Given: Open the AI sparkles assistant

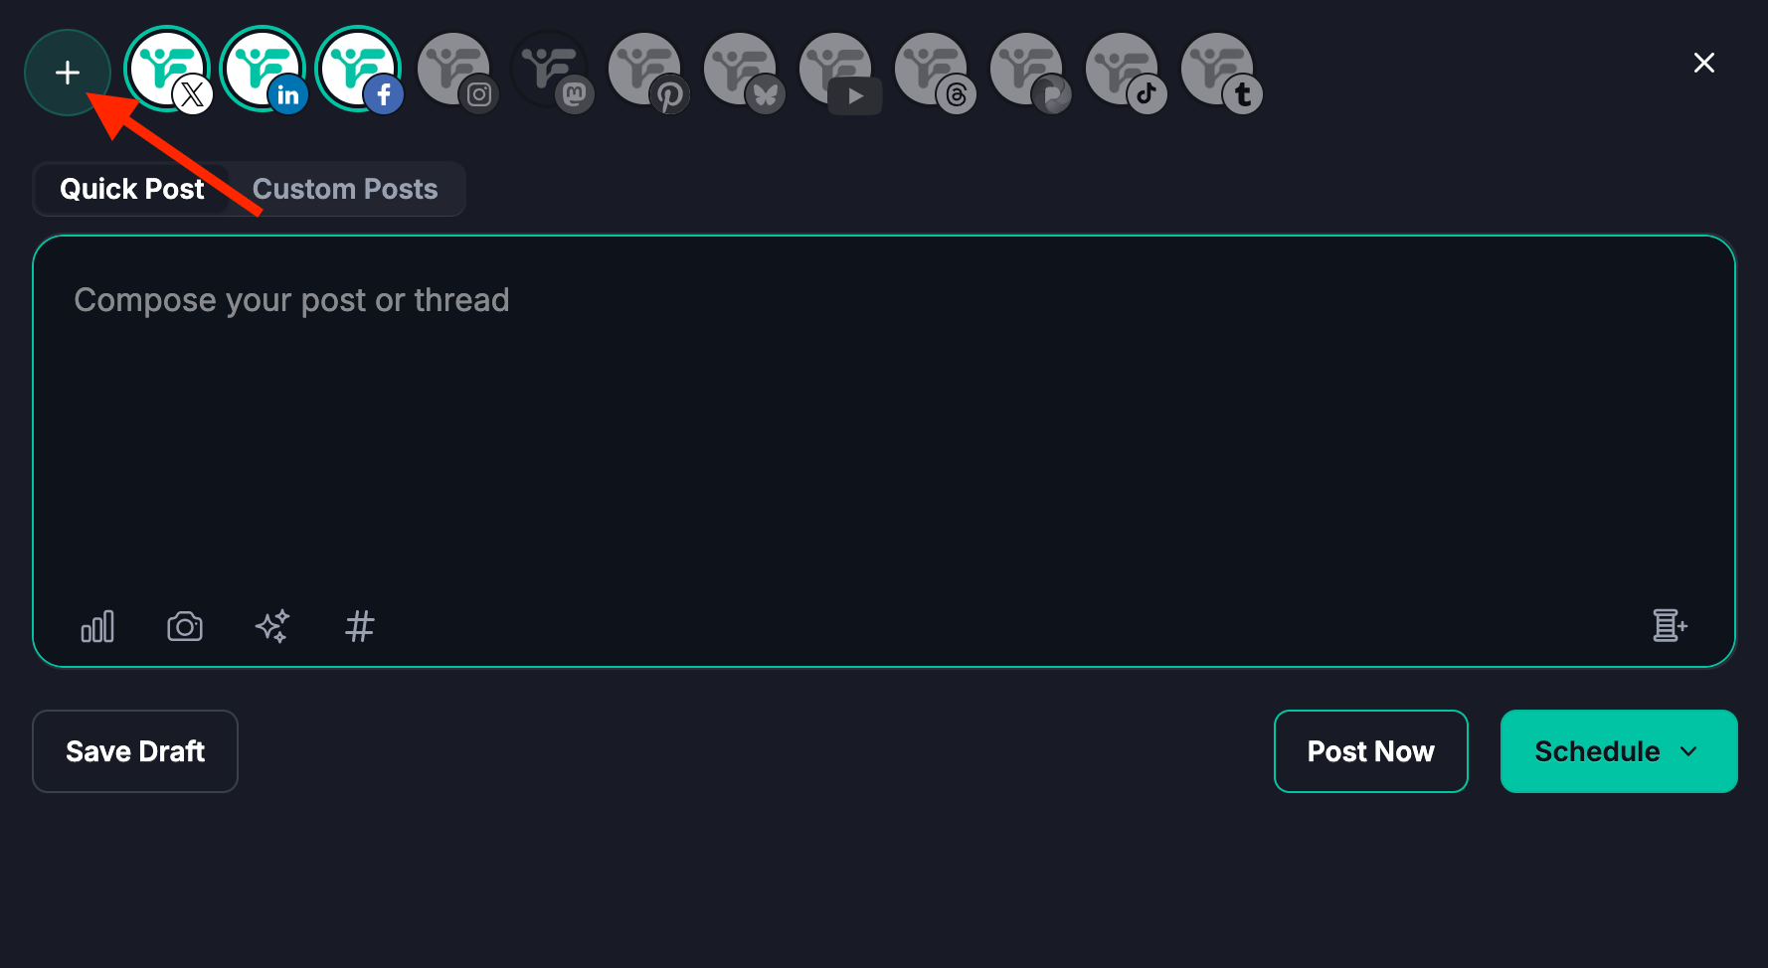Looking at the screenshot, I should tap(272, 626).
